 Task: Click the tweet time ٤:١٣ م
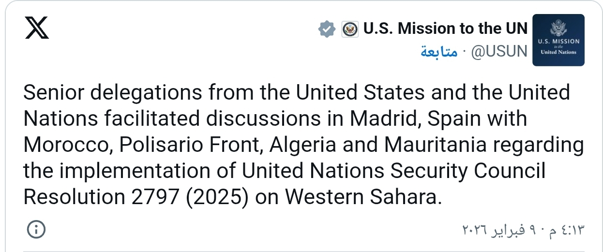click(567, 230)
